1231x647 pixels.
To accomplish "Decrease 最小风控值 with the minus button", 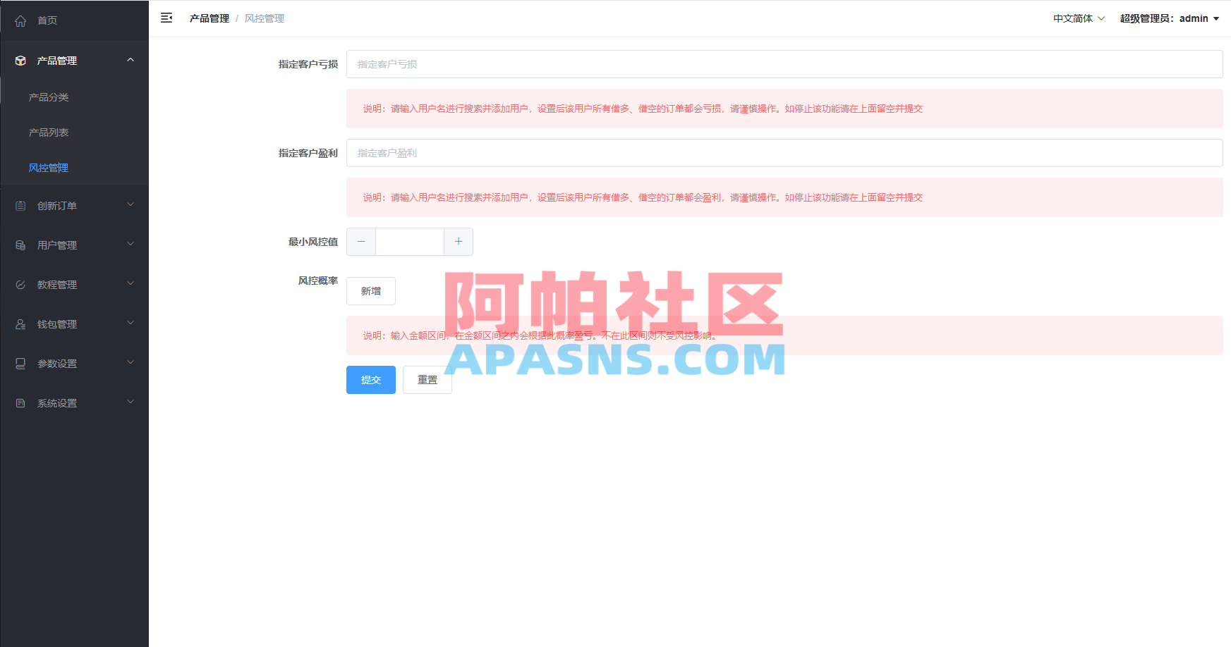I will [361, 242].
